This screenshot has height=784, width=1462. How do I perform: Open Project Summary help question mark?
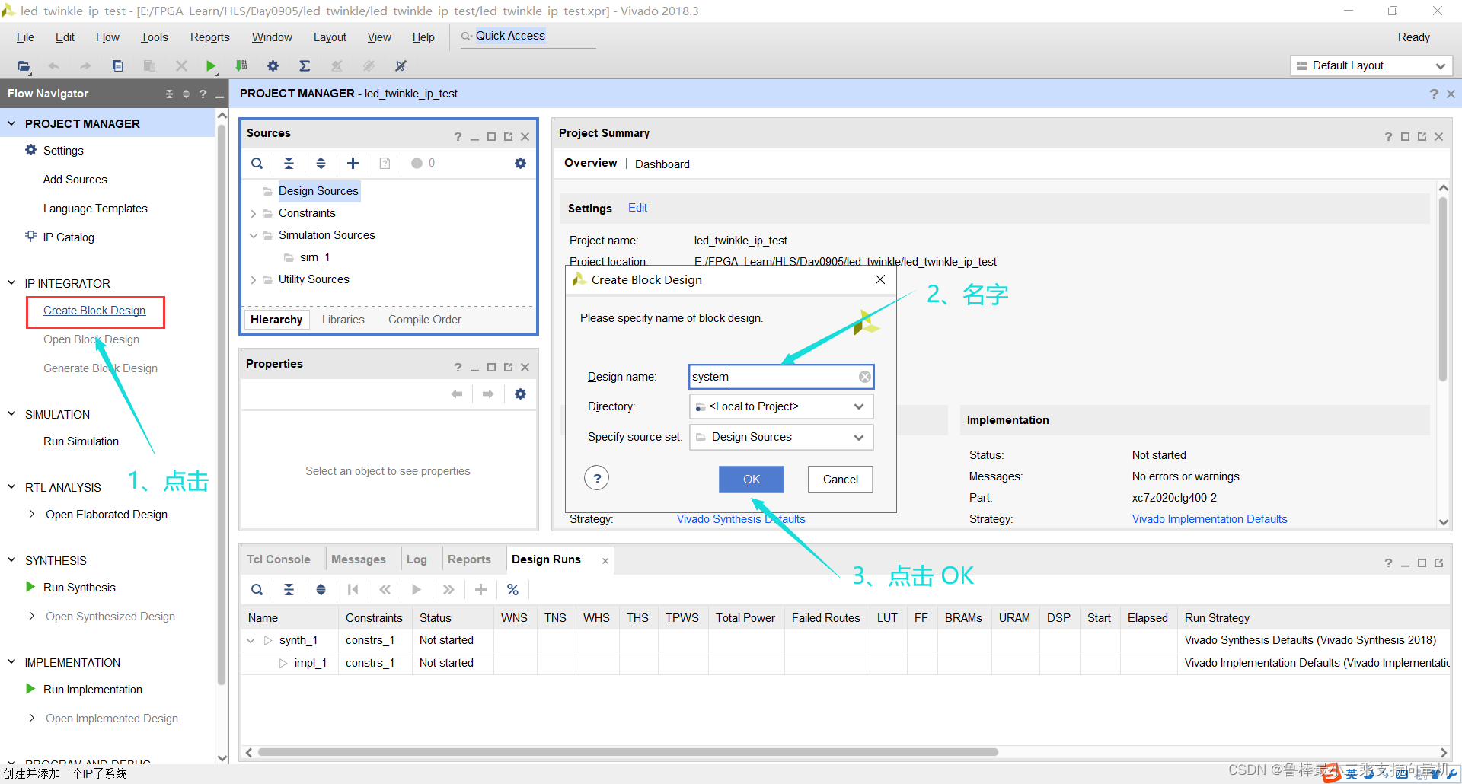1388,136
